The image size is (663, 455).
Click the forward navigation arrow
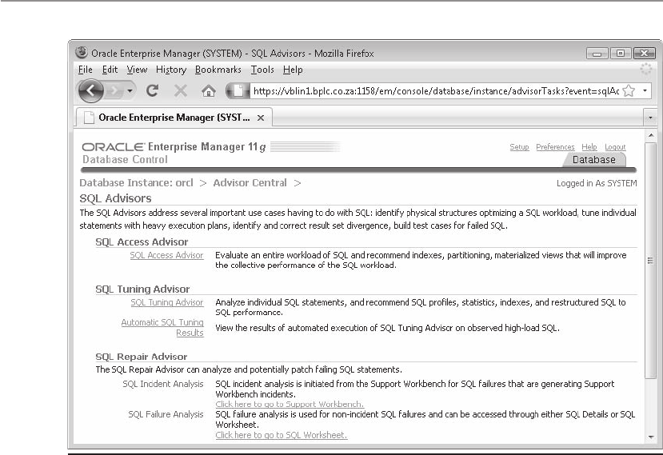coord(114,91)
